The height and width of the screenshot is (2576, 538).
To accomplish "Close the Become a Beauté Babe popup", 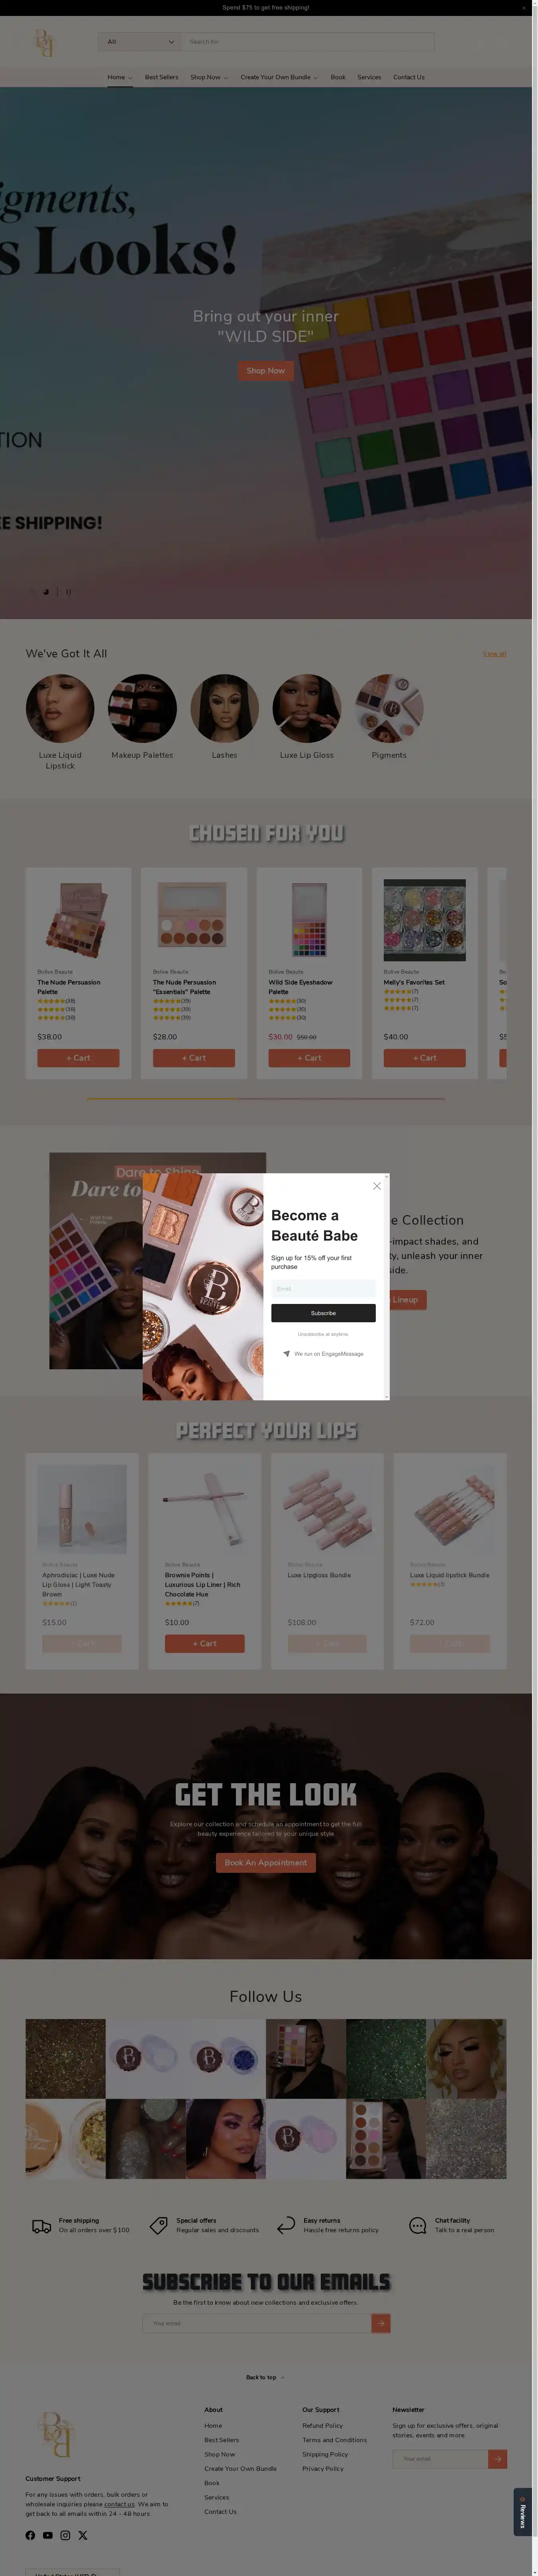I will [x=377, y=1186].
